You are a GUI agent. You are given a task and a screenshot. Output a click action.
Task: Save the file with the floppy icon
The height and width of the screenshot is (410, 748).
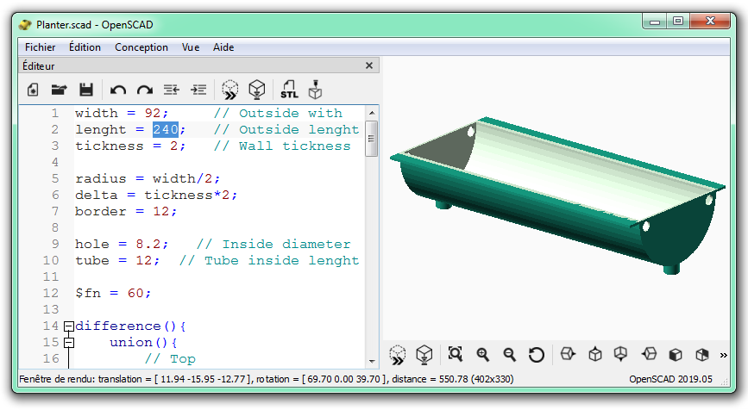[86, 90]
